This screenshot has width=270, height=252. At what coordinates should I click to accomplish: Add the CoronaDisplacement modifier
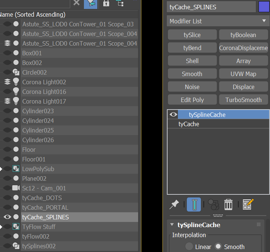243,48
